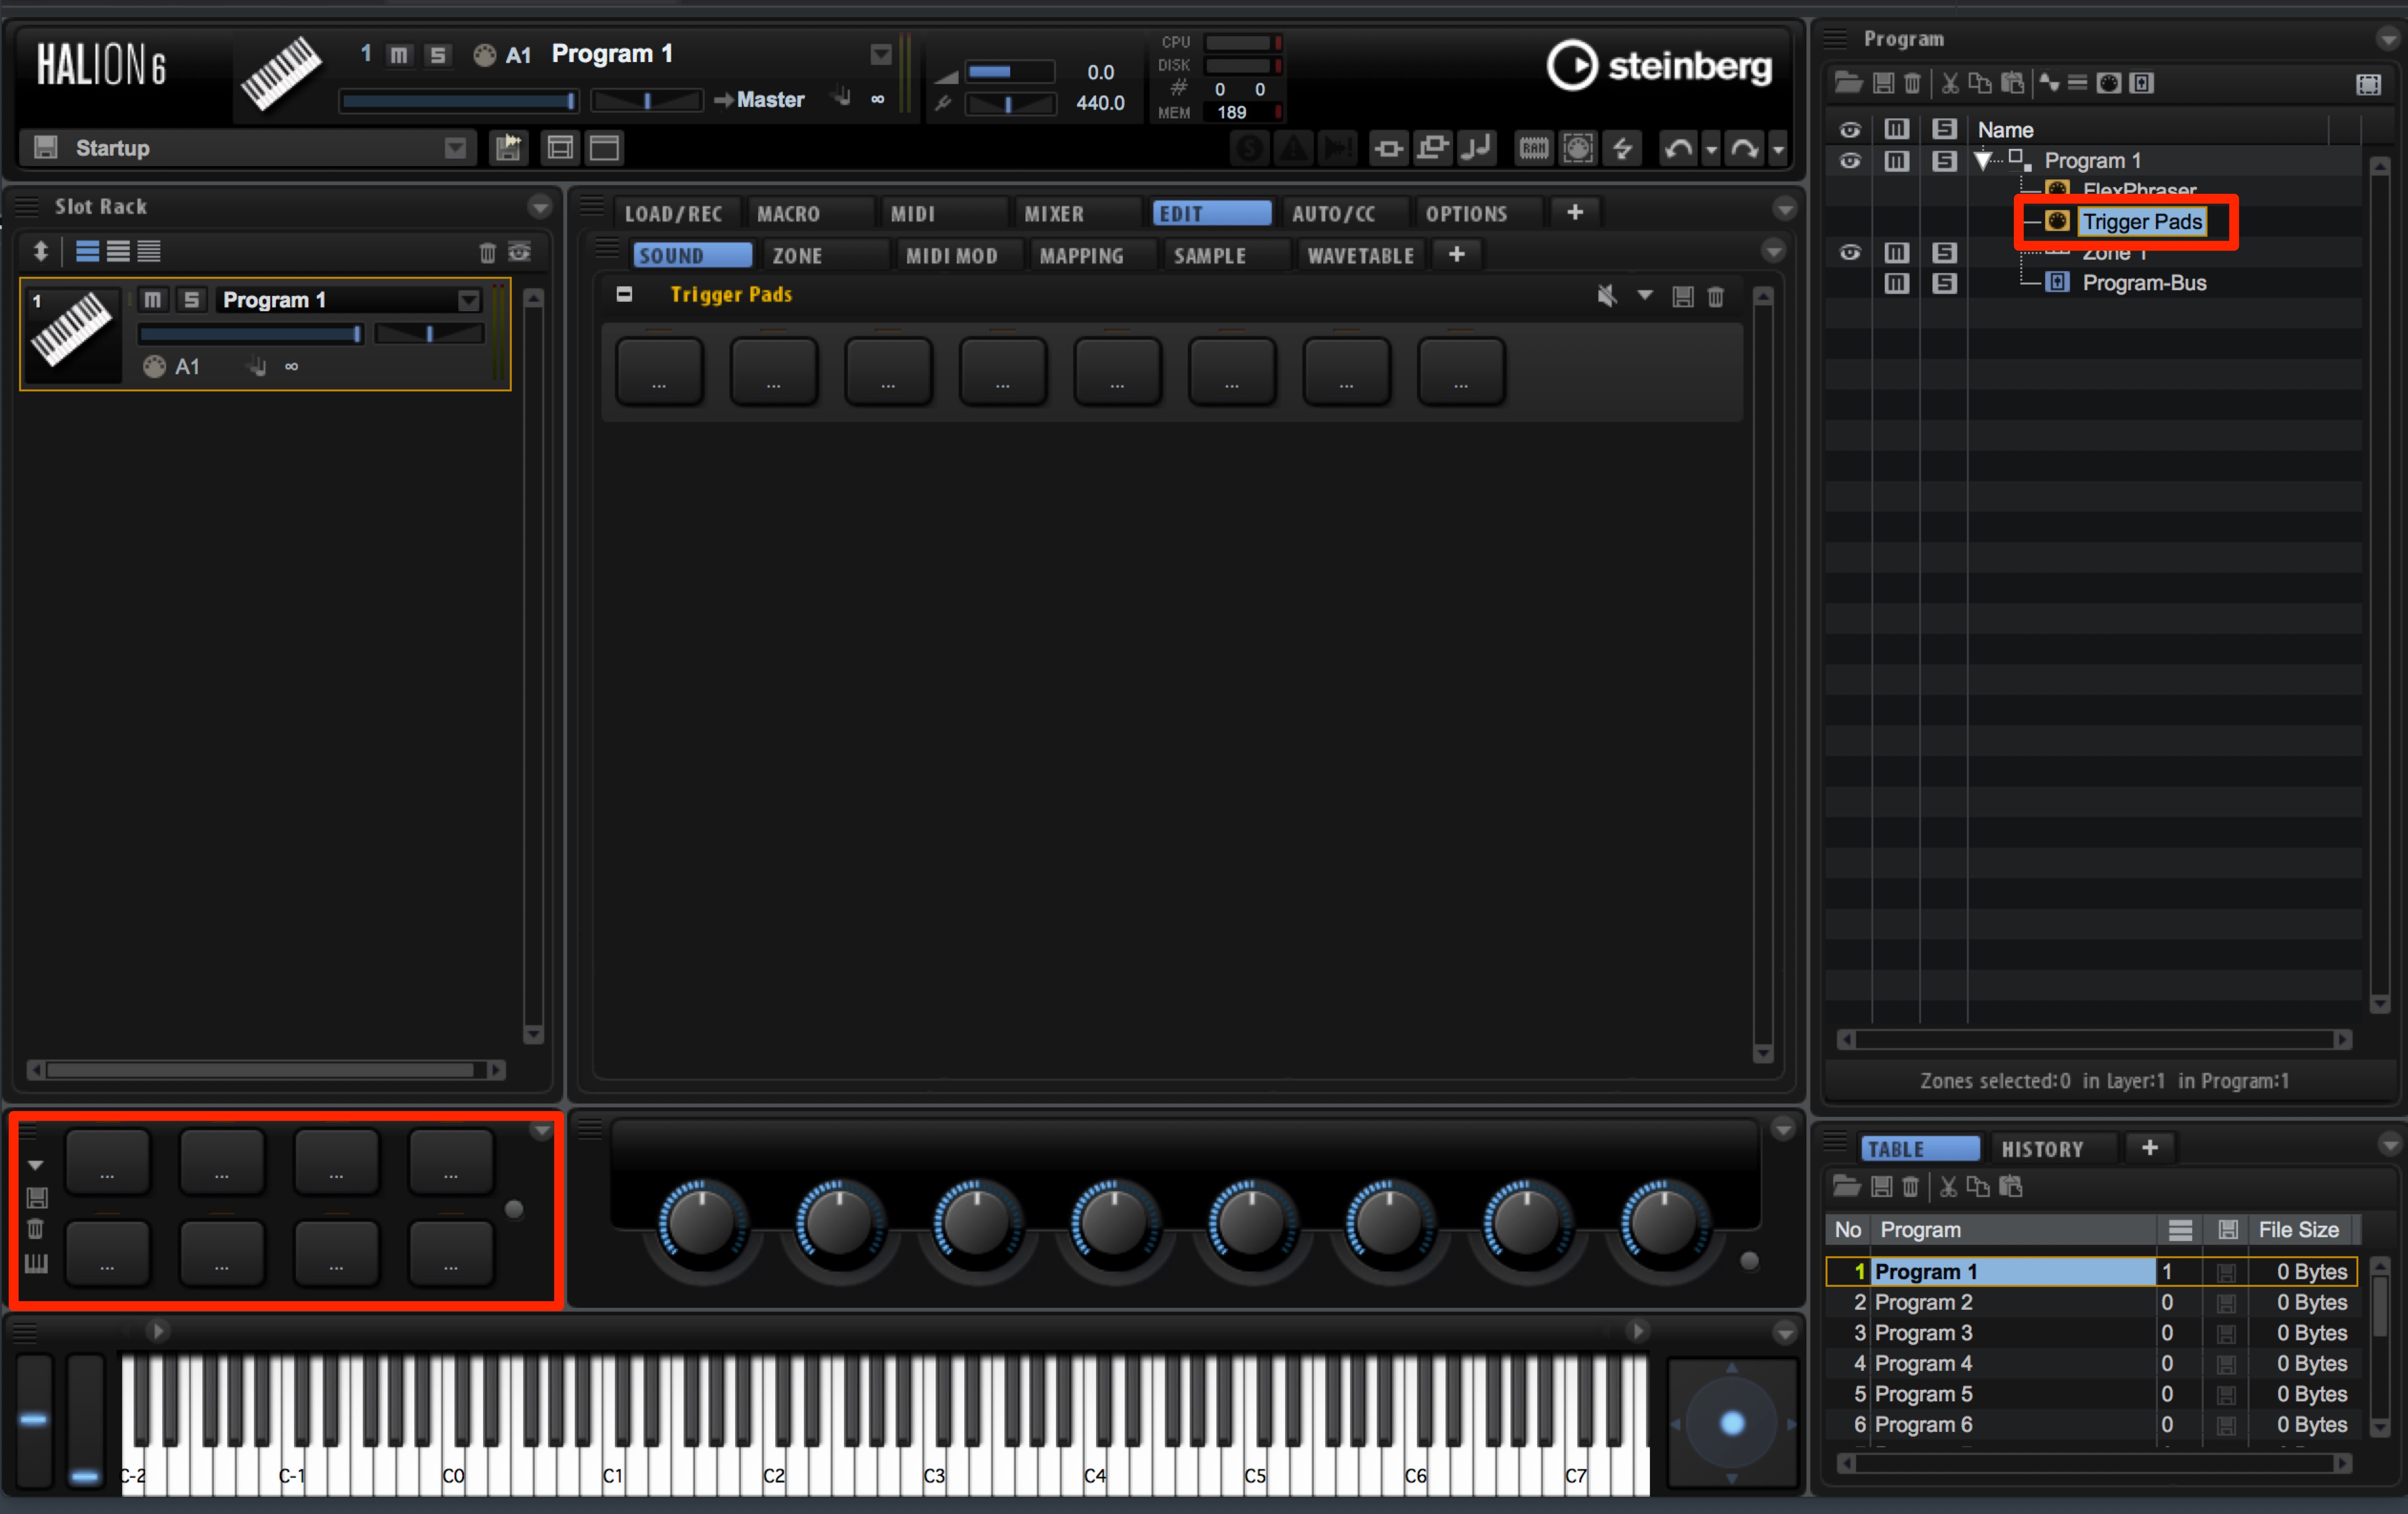Screen dimensions: 2408x1514
Task: Click the trash icon in Slot Rack toolbar
Action: click(x=487, y=252)
